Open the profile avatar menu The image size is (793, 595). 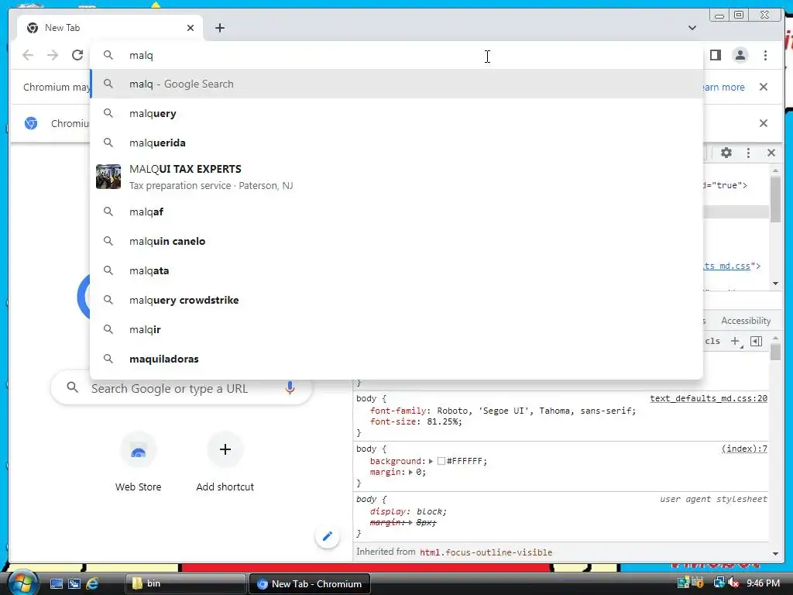click(740, 55)
